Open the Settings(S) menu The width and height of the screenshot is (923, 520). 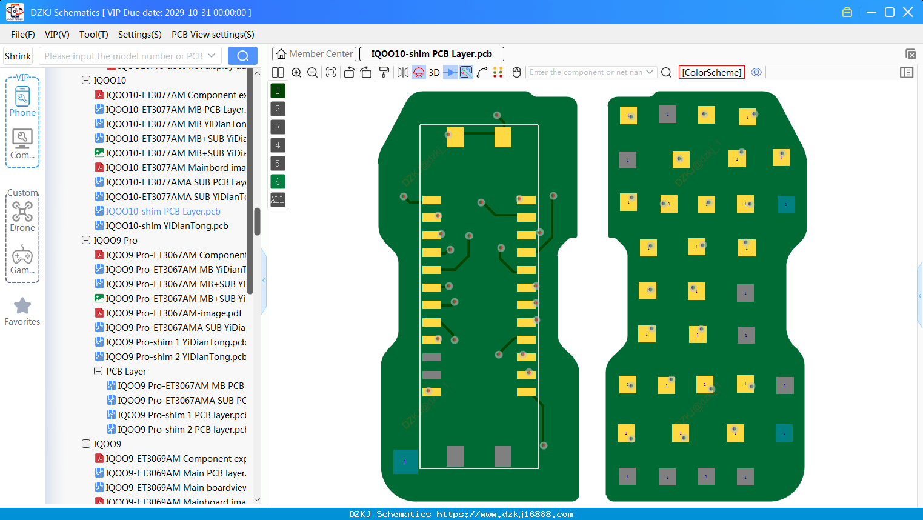tap(140, 35)
